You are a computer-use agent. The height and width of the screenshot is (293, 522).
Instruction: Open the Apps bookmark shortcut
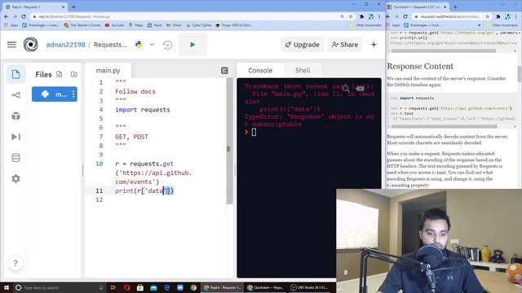pyautogui.click(x=11, y=25)
